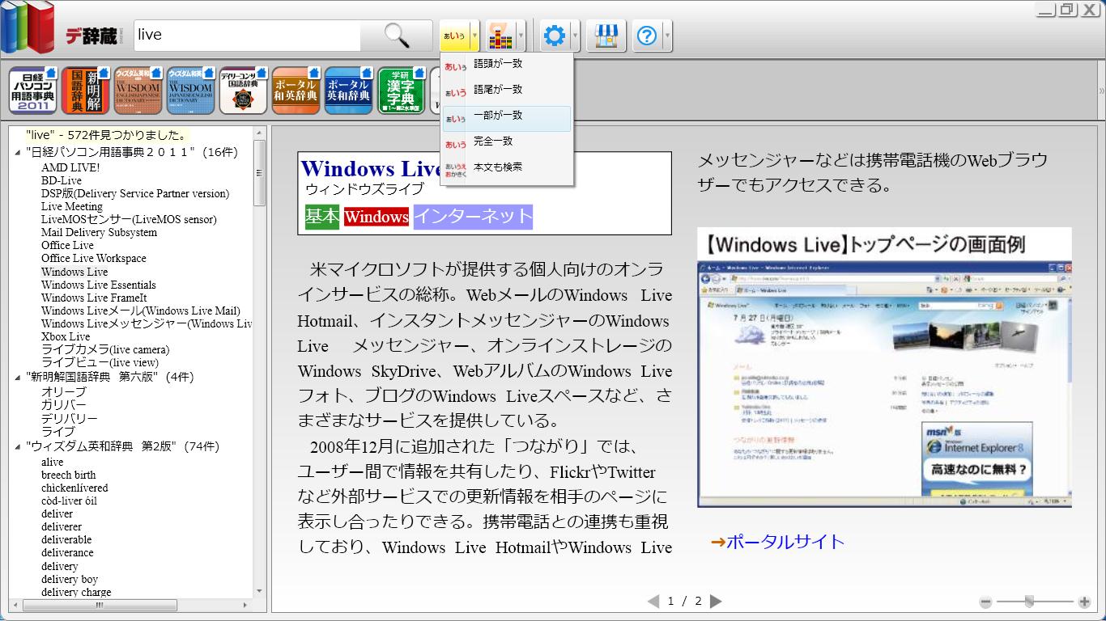Go to the next page arrow

[716, 601]
